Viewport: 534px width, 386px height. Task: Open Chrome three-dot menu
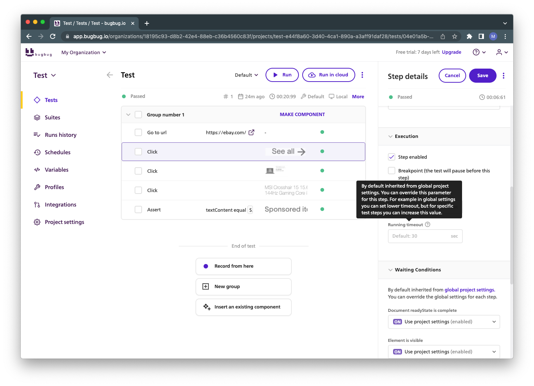[505, 36]
